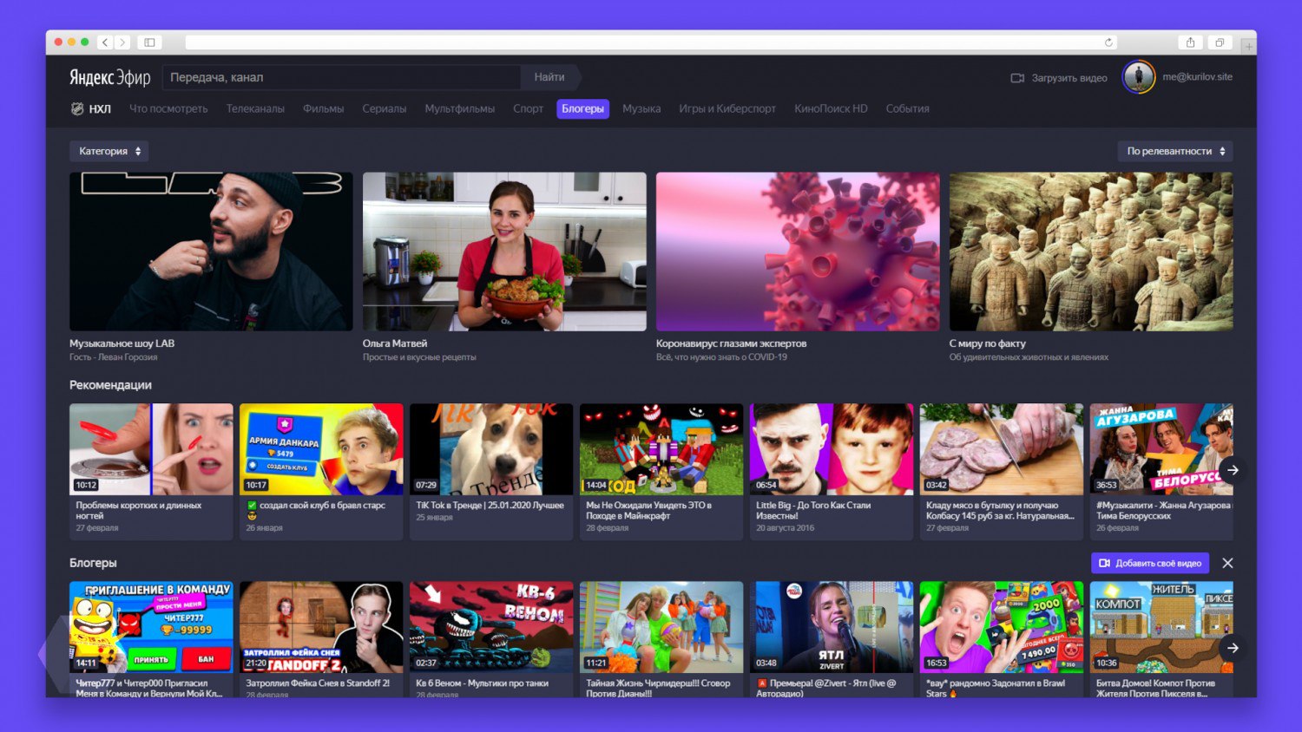Open the Музыка tab
1302x732 pixels.
click(641, 108)
